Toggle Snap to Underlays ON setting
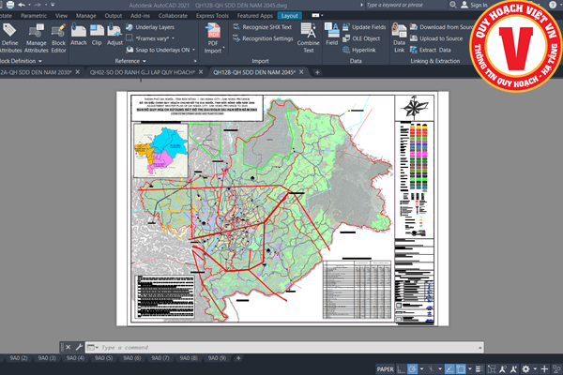The height and width of the screenshot is (375, 563). 161,49
